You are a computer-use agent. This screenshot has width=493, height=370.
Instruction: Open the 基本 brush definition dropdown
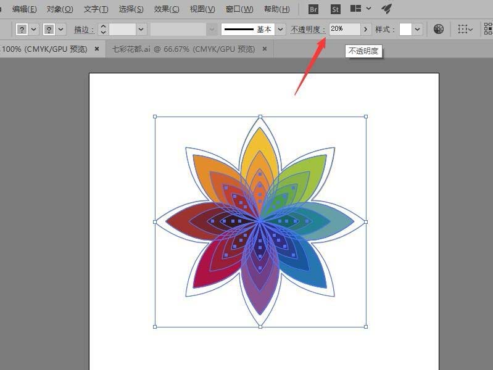(280, 29)
